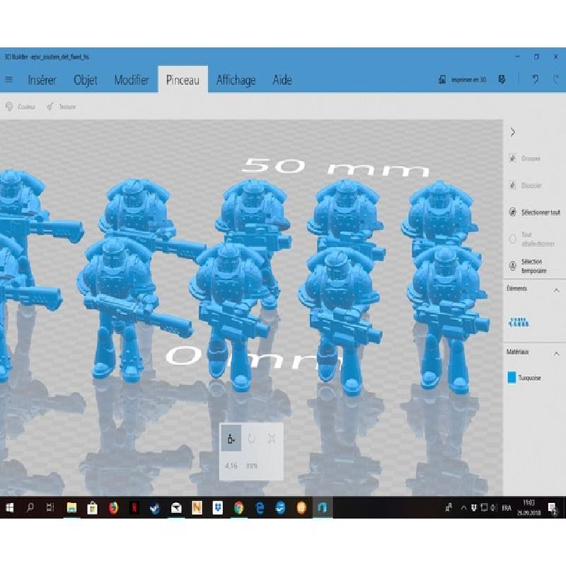The height and width of the screenshot is (566, 566).
Task: Collapse the Matériaux section
Action: (556, 352)
